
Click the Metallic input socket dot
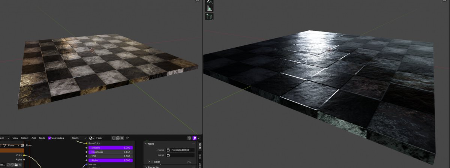coord(87,148)
